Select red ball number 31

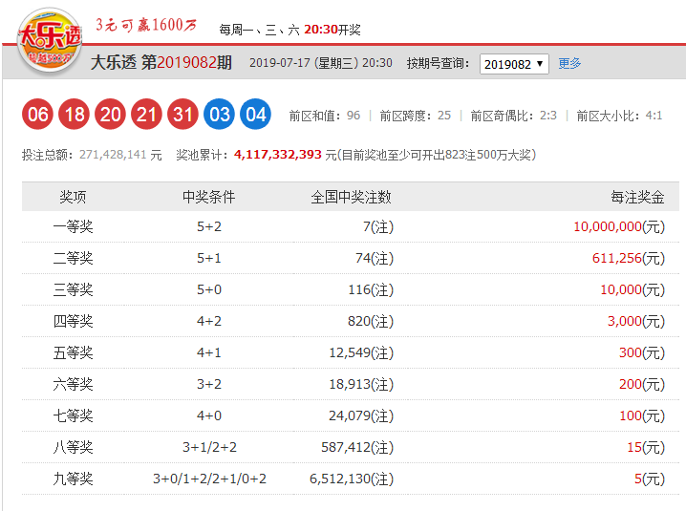point(182,115)
